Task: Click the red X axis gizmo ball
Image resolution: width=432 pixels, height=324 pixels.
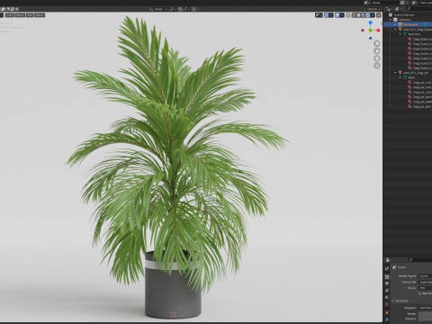Action: 378,31
